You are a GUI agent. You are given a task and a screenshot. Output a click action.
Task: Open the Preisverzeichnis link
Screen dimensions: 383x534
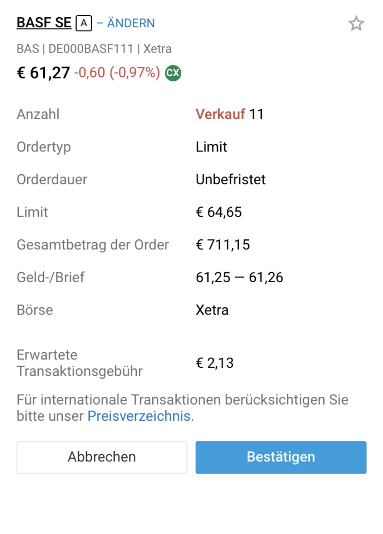coord(139,416)
